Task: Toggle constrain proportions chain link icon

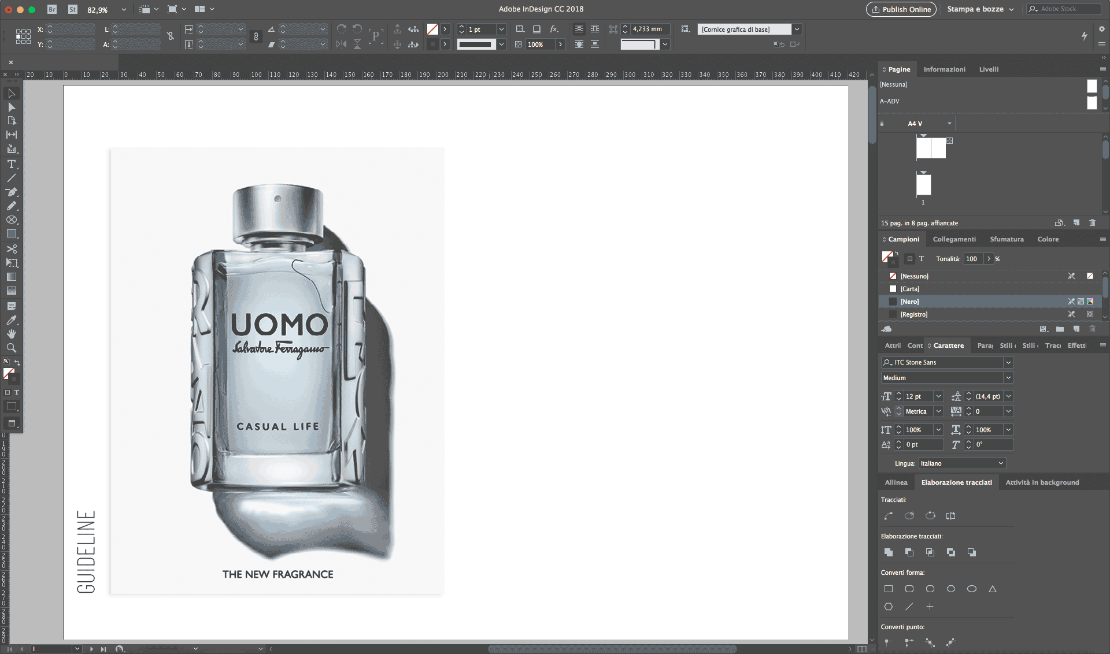Action: click(256, 36)
